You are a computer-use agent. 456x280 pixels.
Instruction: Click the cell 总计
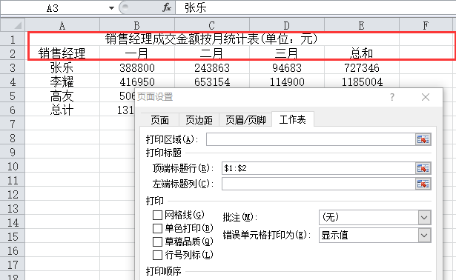click(62, 110)
